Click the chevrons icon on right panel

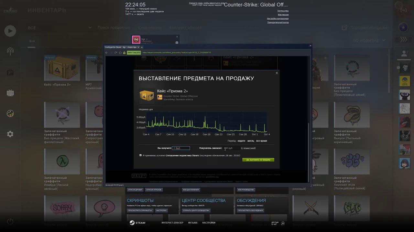[404, 40]
